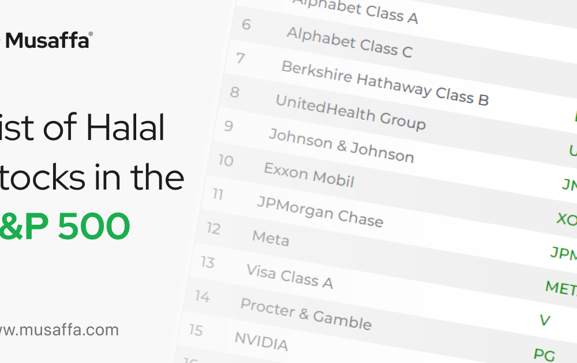
Task: Open the Exxon Mobil row
Action: pyautogui.click(x=309, y=175)
